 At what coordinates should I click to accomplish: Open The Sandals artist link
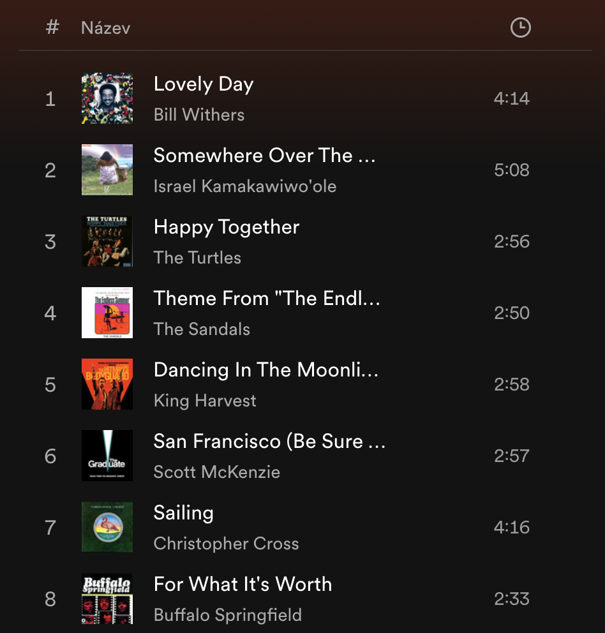[202, 329]
